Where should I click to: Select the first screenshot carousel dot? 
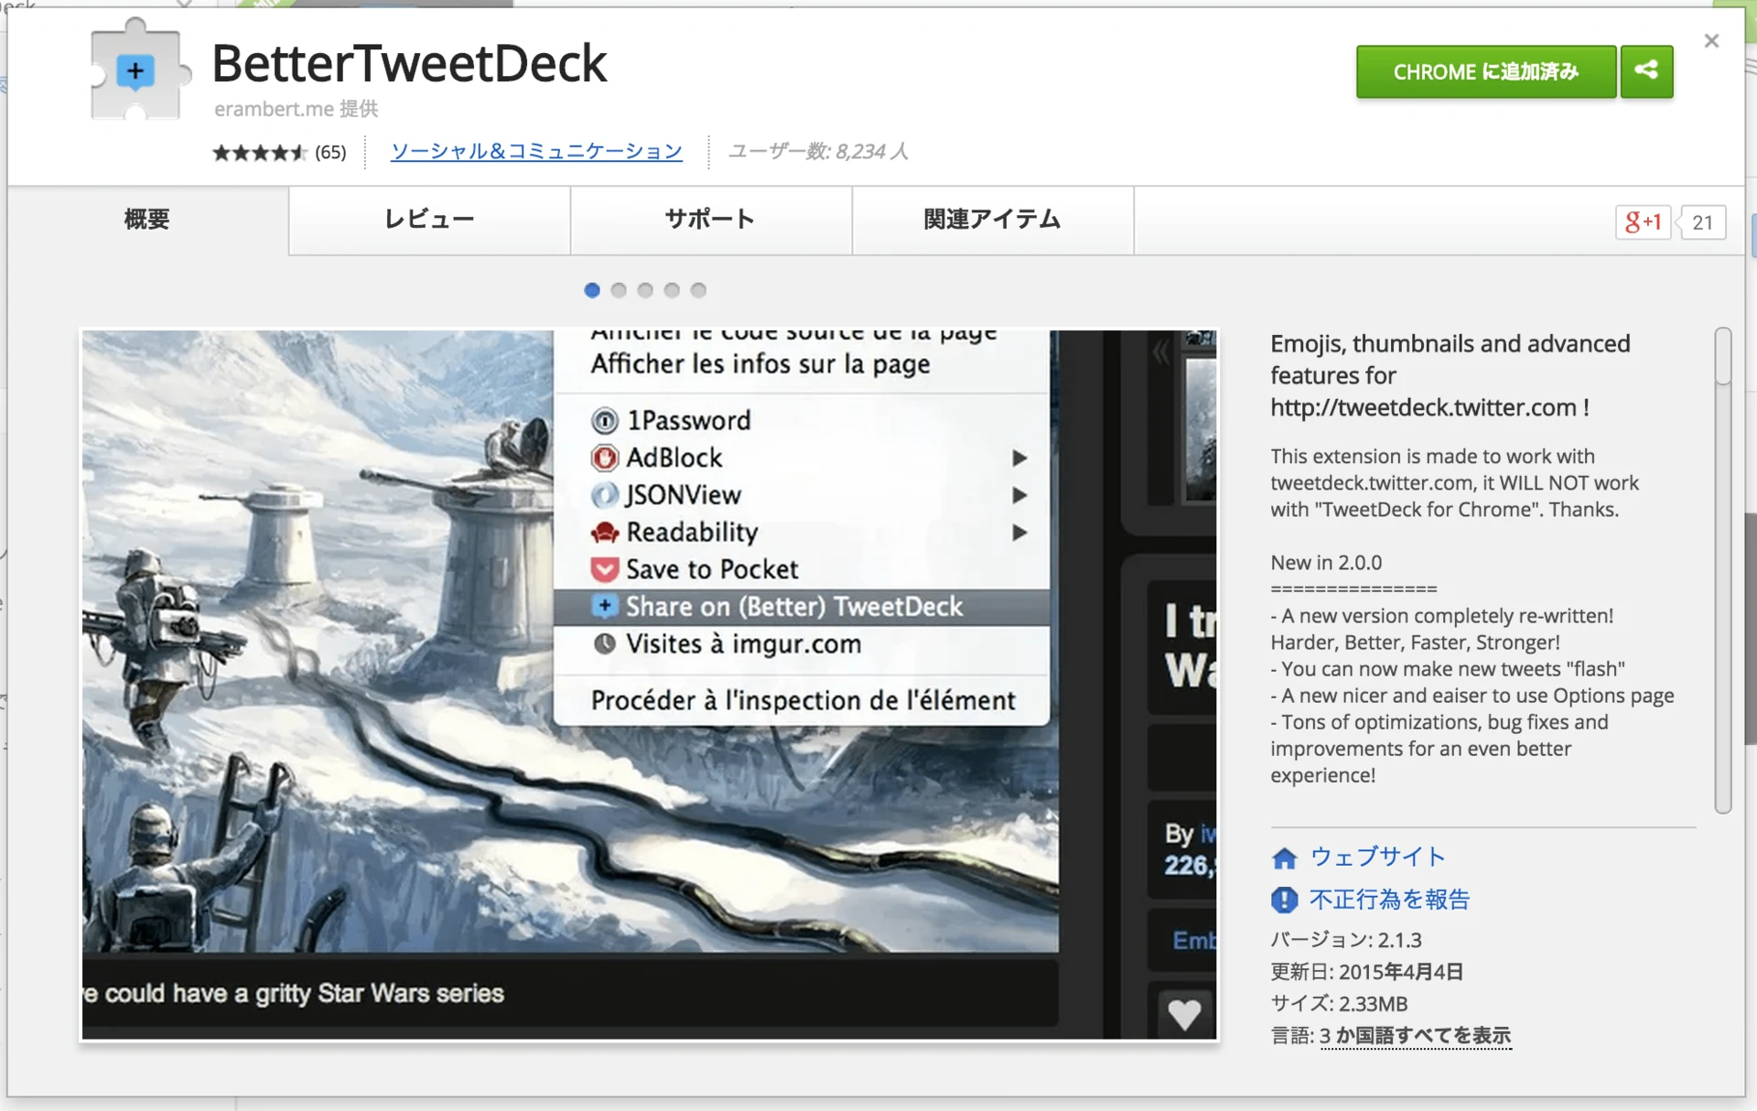tap(592, 290)
